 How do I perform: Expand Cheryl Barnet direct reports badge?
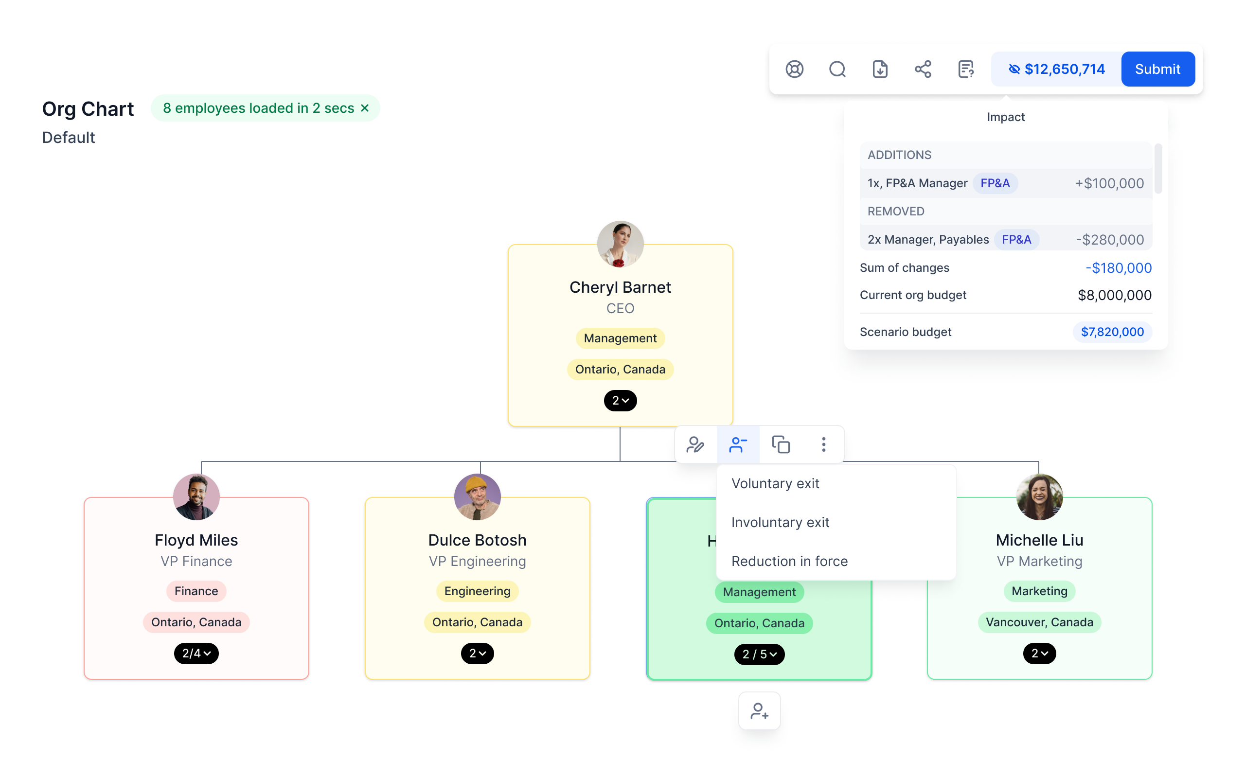click(x=620, y=401)
